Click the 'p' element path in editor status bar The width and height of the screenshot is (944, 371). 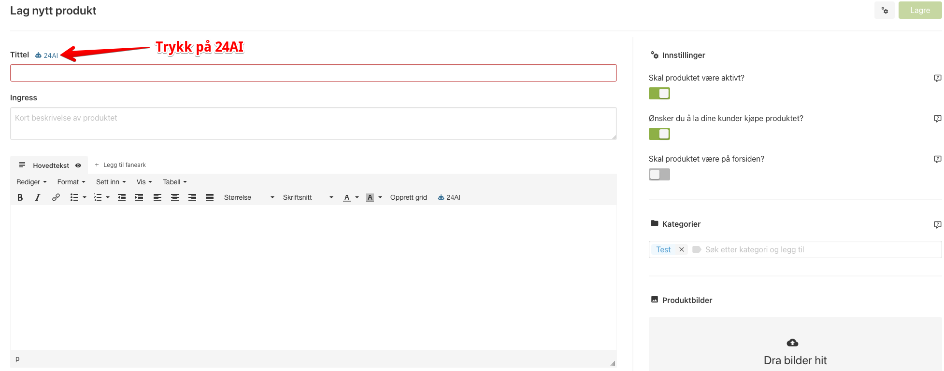(x=17, y=358)
